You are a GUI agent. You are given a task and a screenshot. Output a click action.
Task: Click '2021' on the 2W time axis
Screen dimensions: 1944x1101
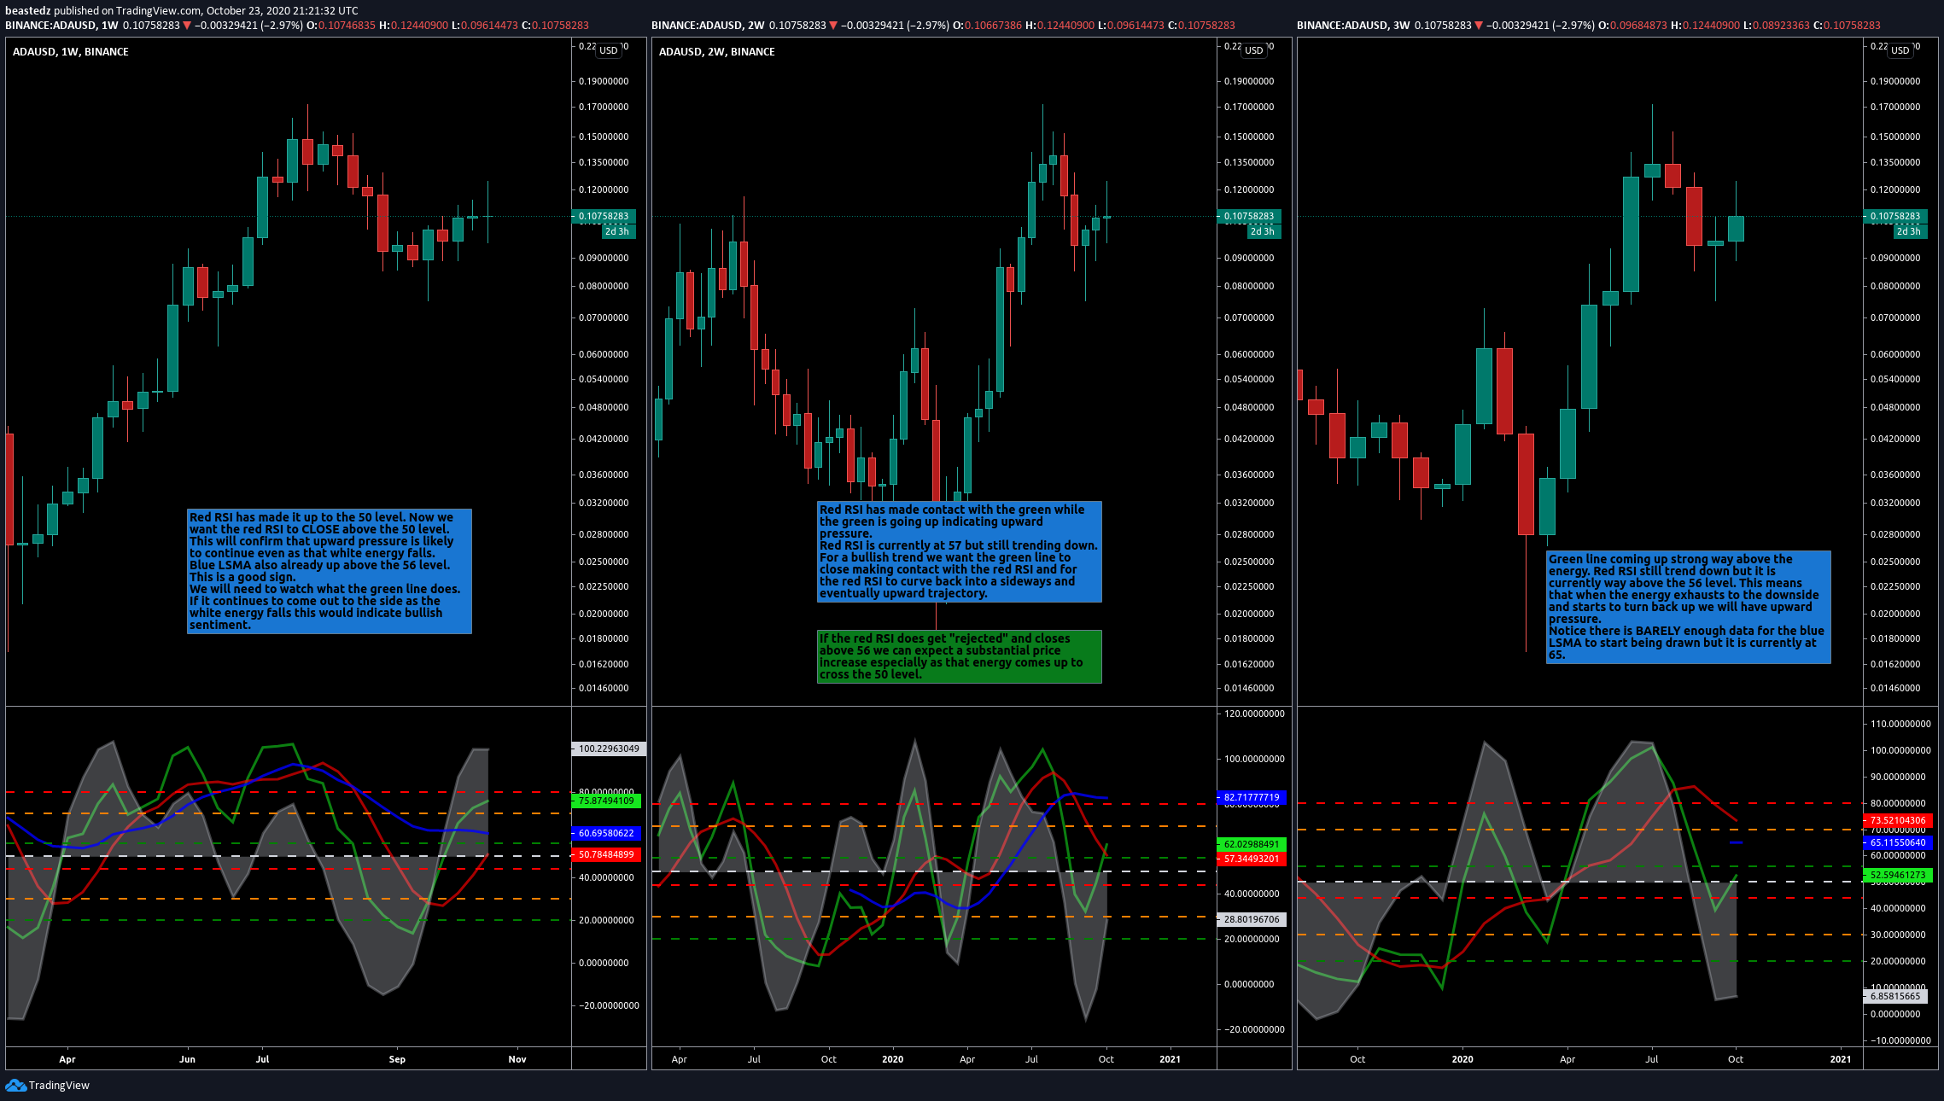click(x=1170, y=1059)
